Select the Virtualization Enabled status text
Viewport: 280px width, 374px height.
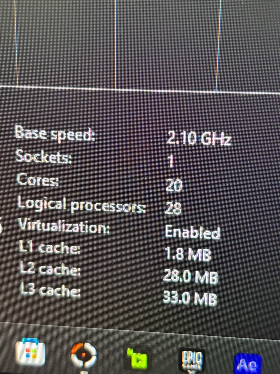click(193, 232)
